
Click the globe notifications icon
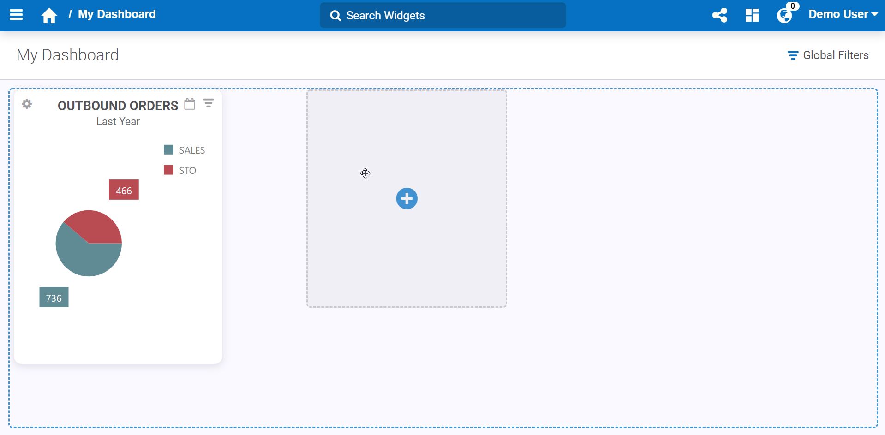point(784,15)
